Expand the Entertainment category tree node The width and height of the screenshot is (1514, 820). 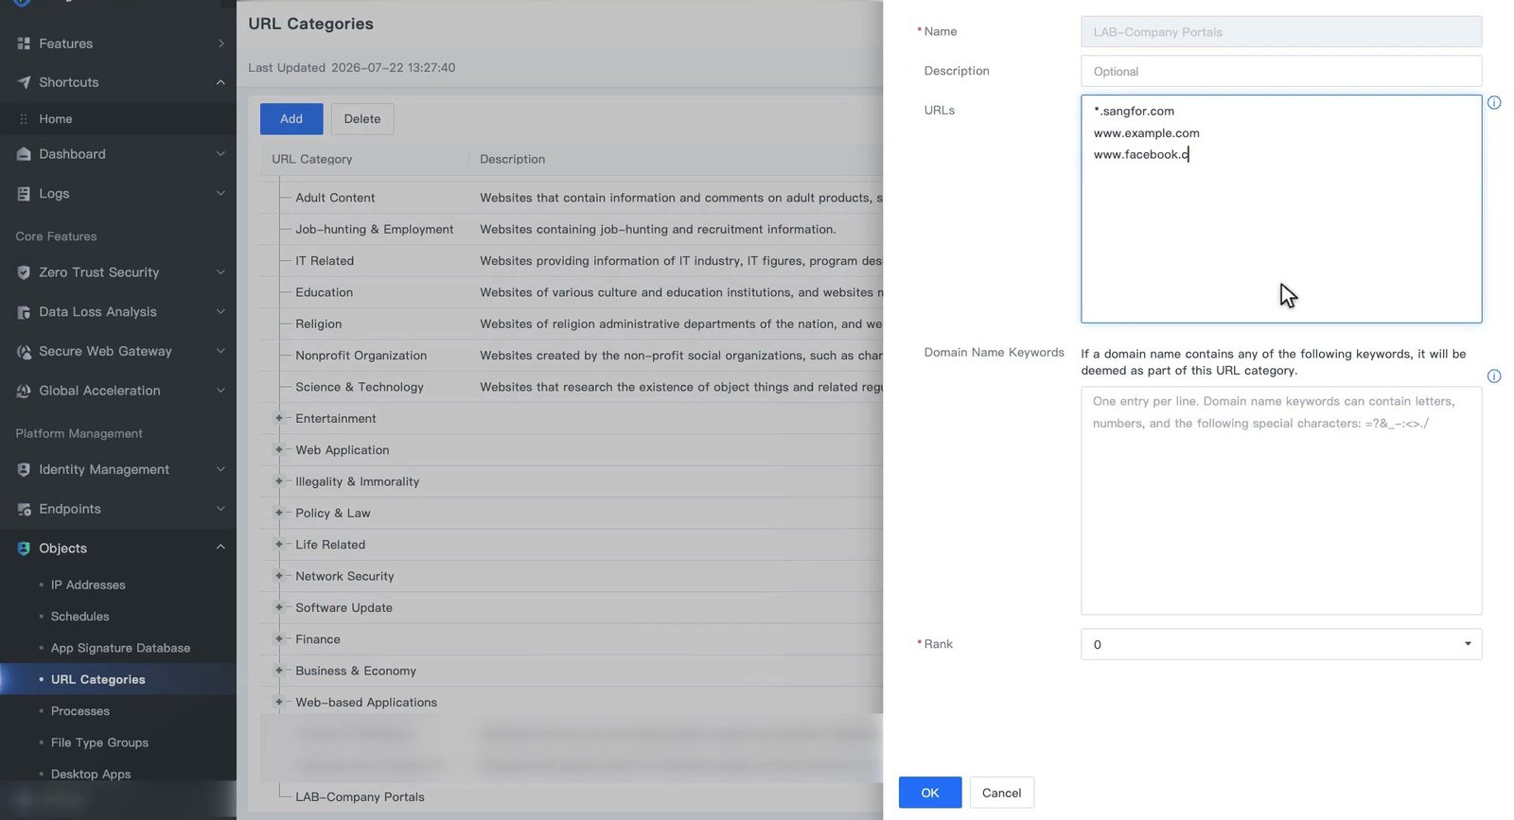pyautogui.click(x=278, y=418)
